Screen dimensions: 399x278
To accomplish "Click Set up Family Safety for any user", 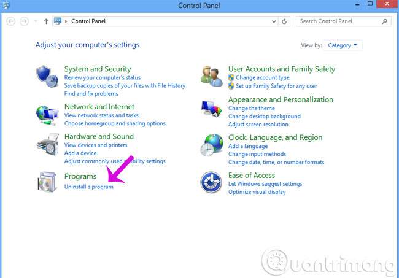I will 276,86.
